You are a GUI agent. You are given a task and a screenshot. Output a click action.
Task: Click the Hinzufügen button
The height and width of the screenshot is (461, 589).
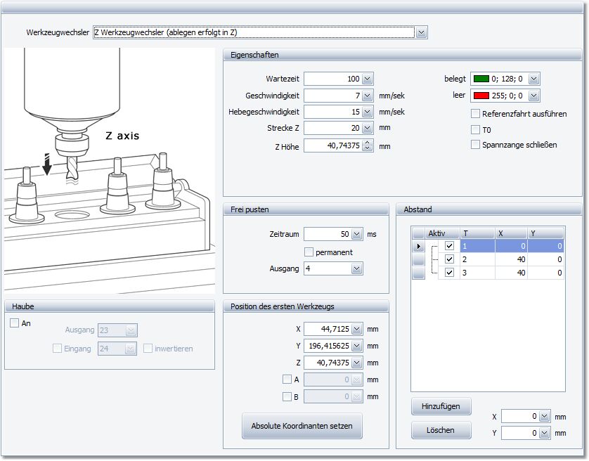441,407
